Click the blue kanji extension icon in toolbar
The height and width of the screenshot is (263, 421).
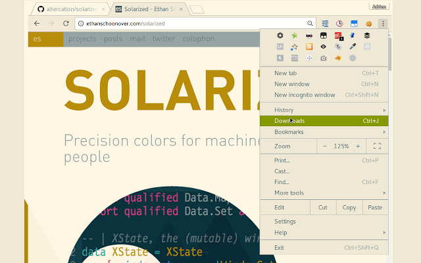pyautogui.click(x=325, y=24)
